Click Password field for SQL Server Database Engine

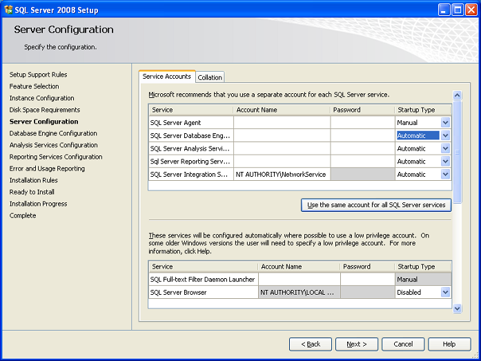click(362, 135)
